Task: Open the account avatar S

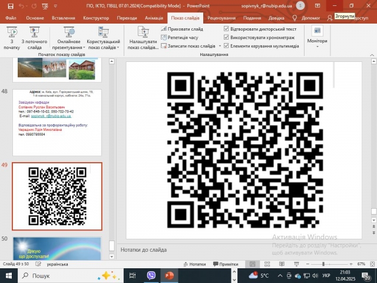Action: click(300, 6)
